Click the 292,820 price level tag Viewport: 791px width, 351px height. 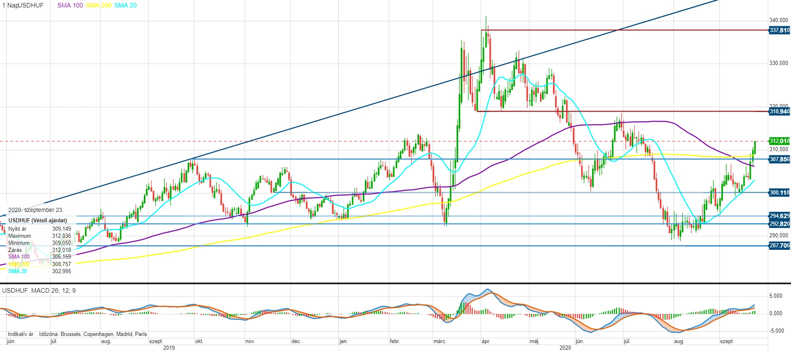click(x=779, y=224)
